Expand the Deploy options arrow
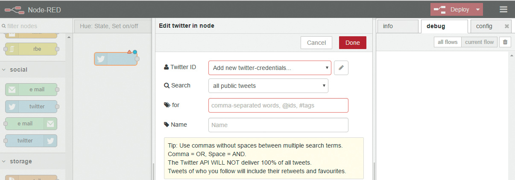This screenshot has width=515, height=180. click(478, 9)
